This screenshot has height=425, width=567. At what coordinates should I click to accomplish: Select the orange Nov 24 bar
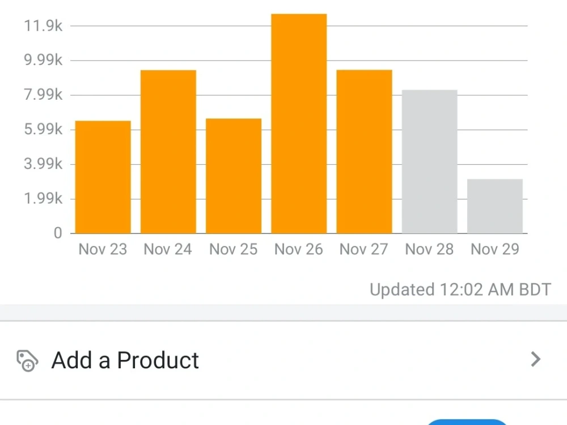click(x=168, y=152)
